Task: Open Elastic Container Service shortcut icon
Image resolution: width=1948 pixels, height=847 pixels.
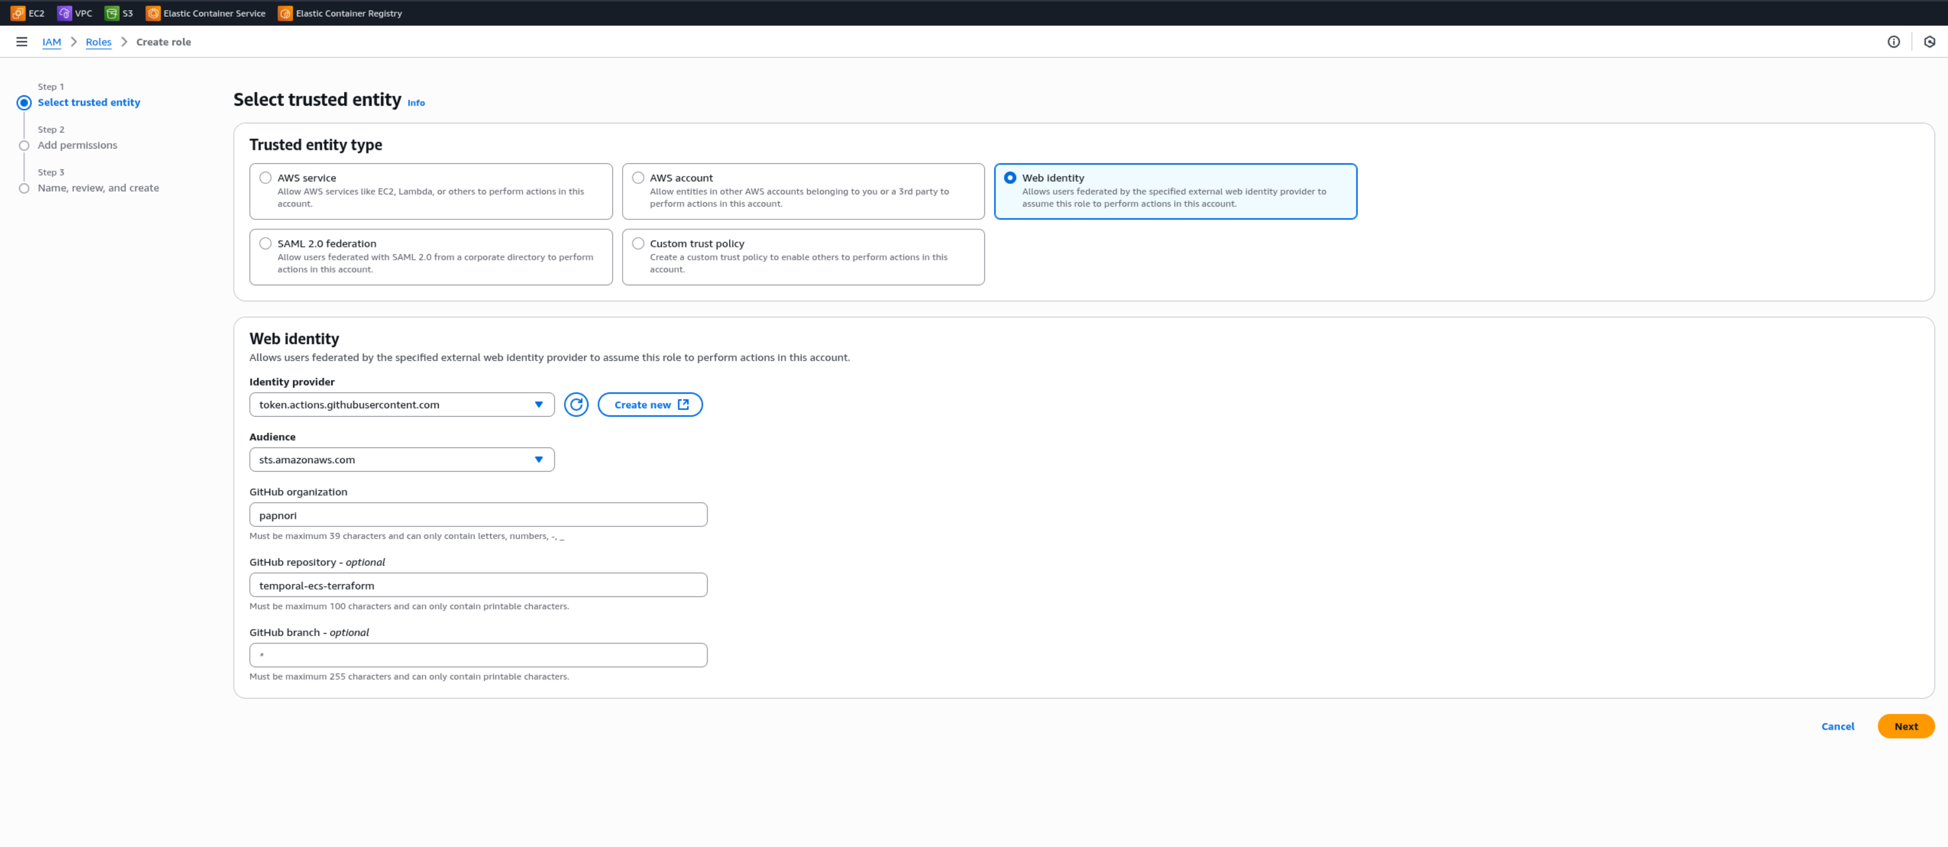Action: 153,13
